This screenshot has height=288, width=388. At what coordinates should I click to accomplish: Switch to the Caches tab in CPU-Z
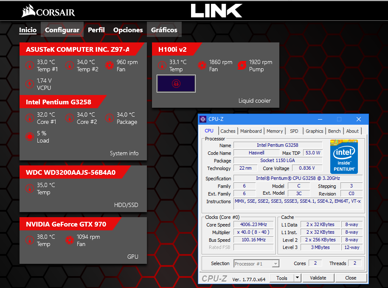coord(228,131)
